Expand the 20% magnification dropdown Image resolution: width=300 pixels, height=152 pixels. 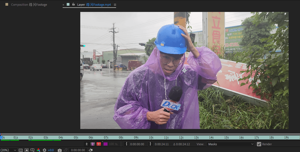(15, 150)
